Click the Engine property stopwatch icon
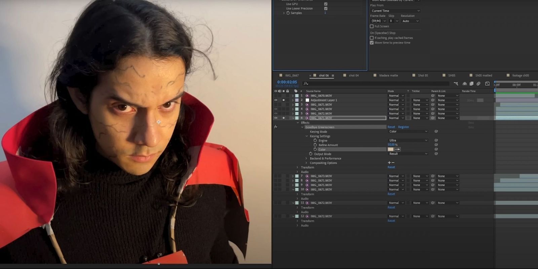Screen dimensions: 538x269 point(315,141)
